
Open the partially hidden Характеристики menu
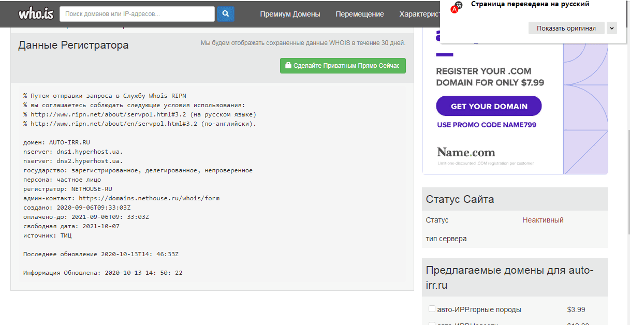click(x=419, y=14)
